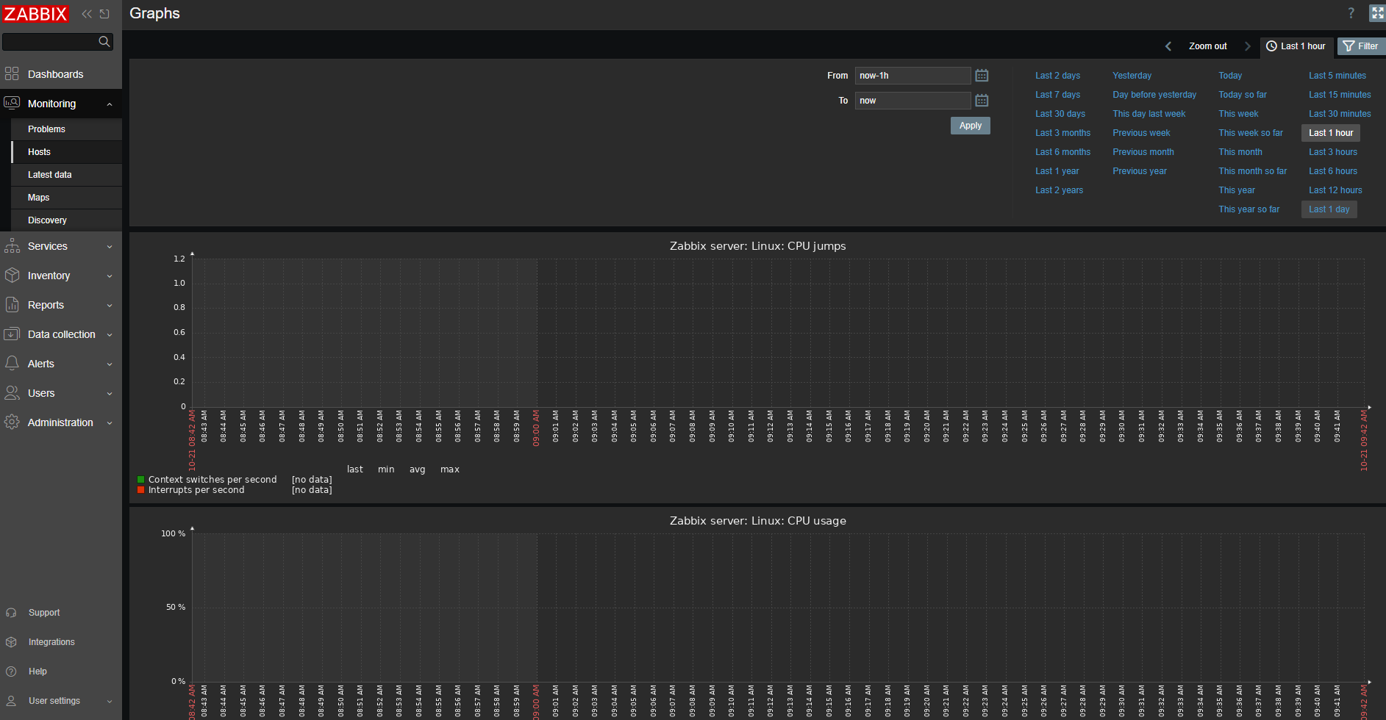Click the search magnifier icon
This screenshot has height=720, width=1386.
point(104,42)
